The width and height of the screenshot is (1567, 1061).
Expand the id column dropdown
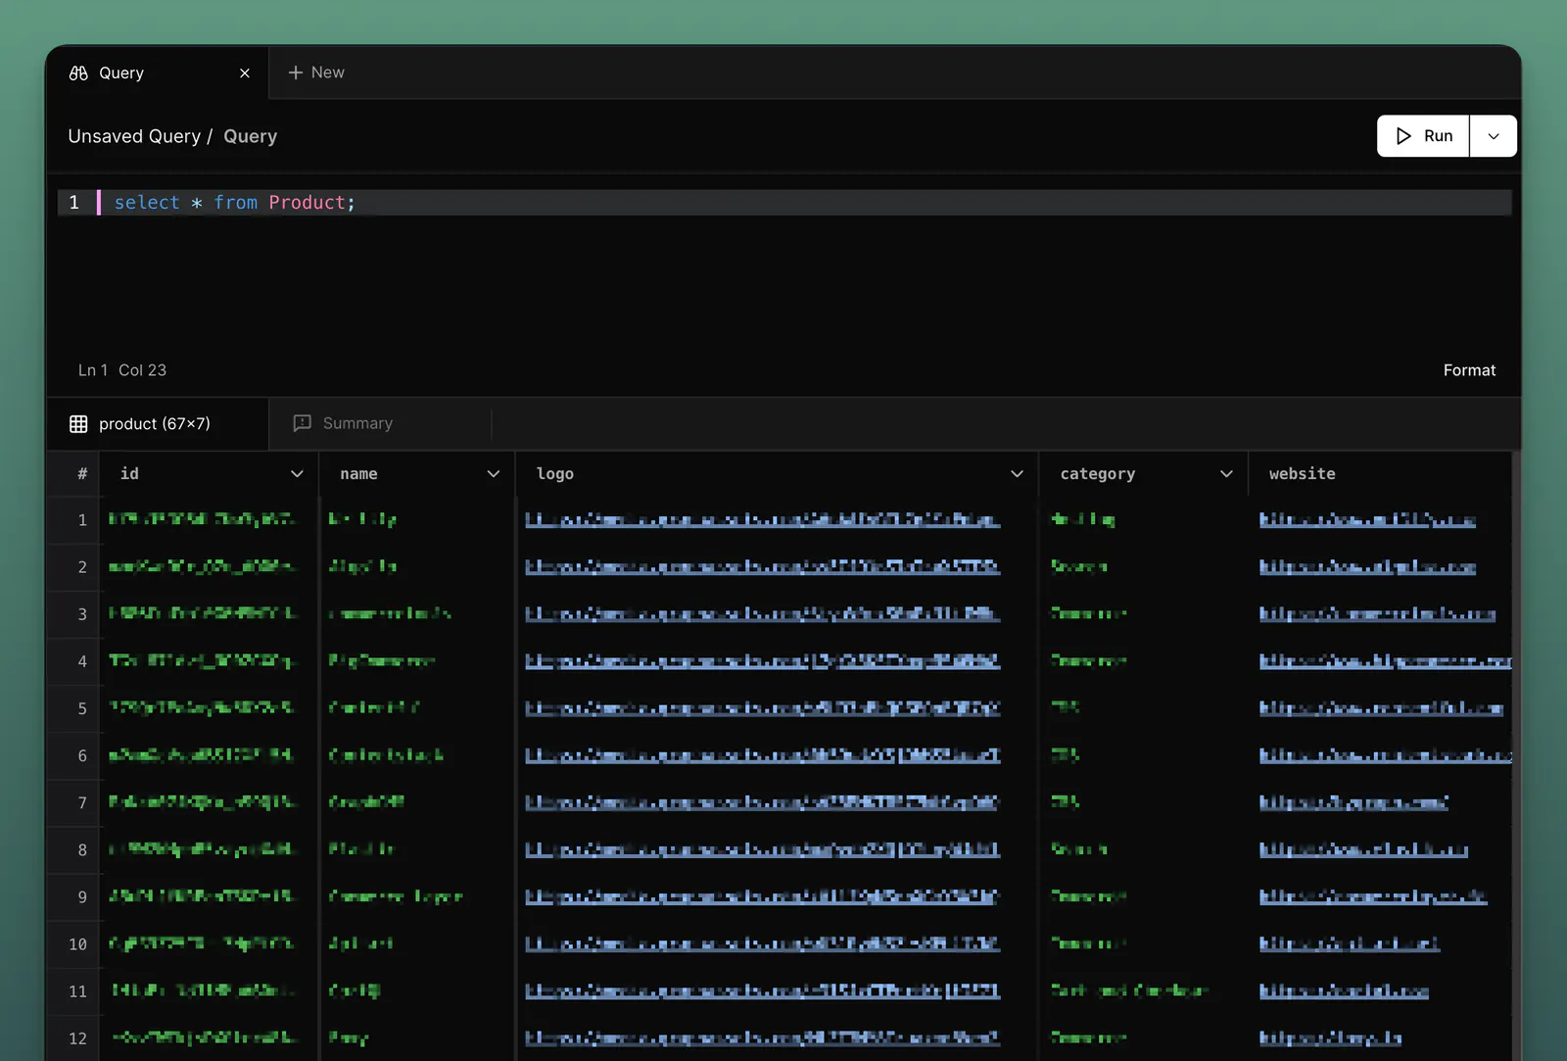tap(297, 474)
